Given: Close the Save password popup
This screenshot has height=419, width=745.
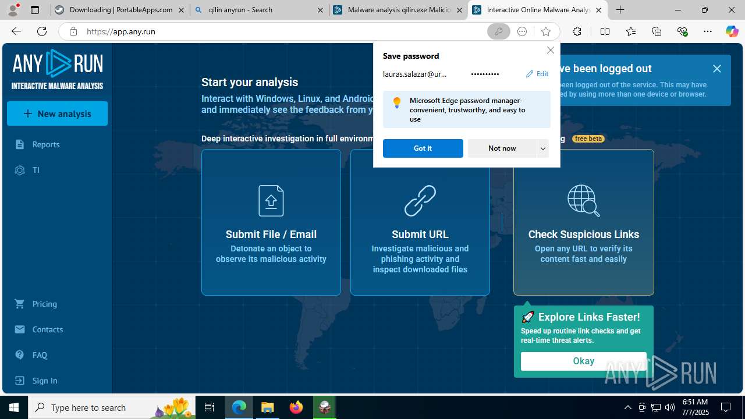Looking at the screenshot, I should coord(551,50).
